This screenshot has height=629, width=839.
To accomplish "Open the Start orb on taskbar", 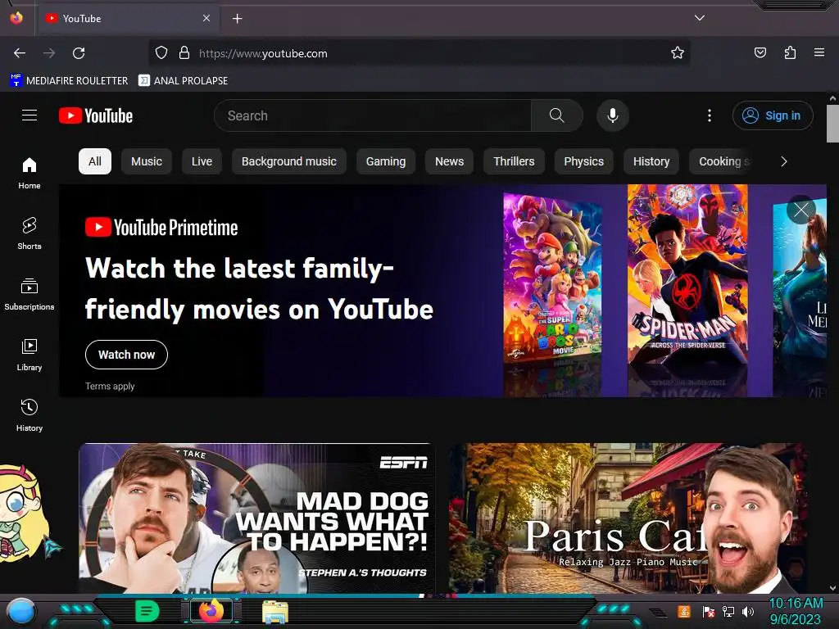I will (20, 612).
